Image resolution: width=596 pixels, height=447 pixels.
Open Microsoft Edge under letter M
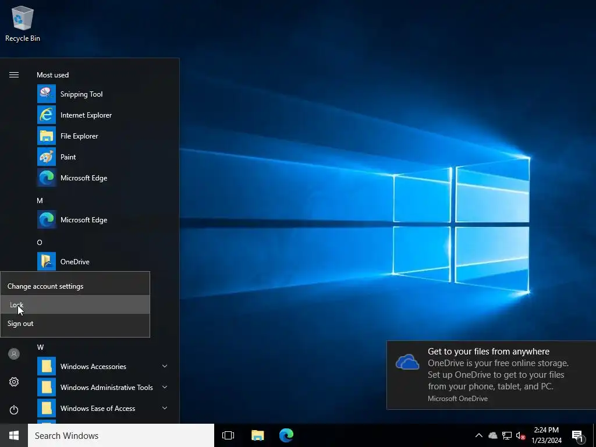click(x=104, y=219)
